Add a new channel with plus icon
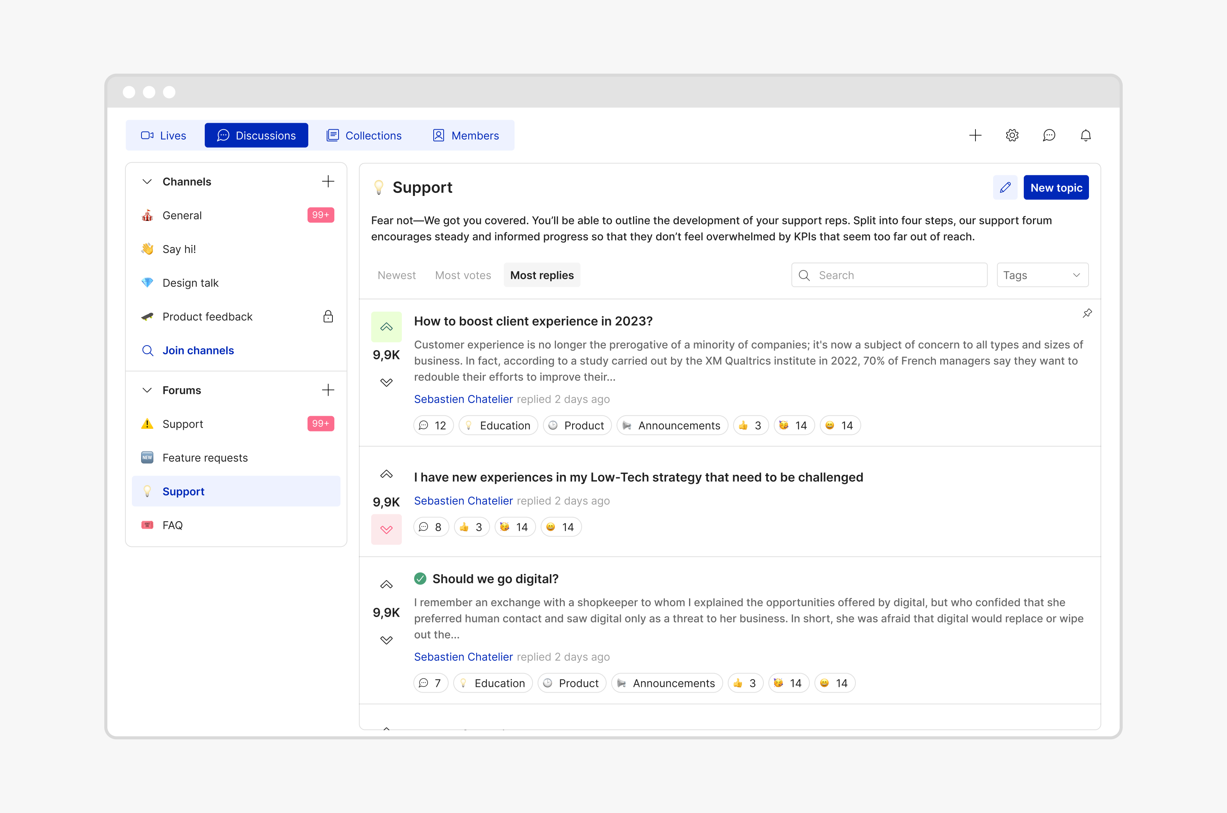1227x813 pixels. tap(327, 181)
